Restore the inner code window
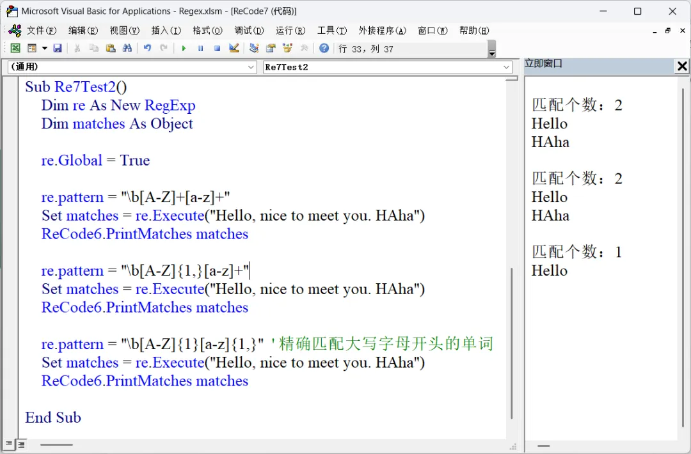Viewport: 691px width, 454px height. pos(668,31)
